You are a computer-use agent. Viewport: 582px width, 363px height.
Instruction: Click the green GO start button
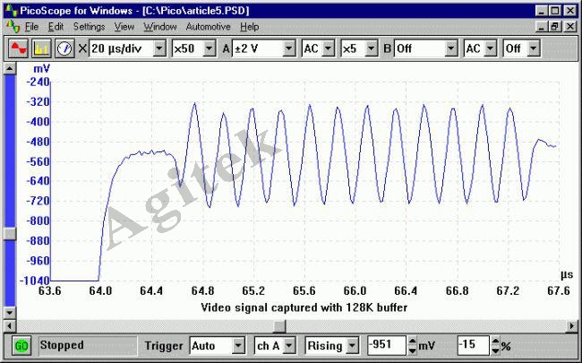(x=21, y=345)
